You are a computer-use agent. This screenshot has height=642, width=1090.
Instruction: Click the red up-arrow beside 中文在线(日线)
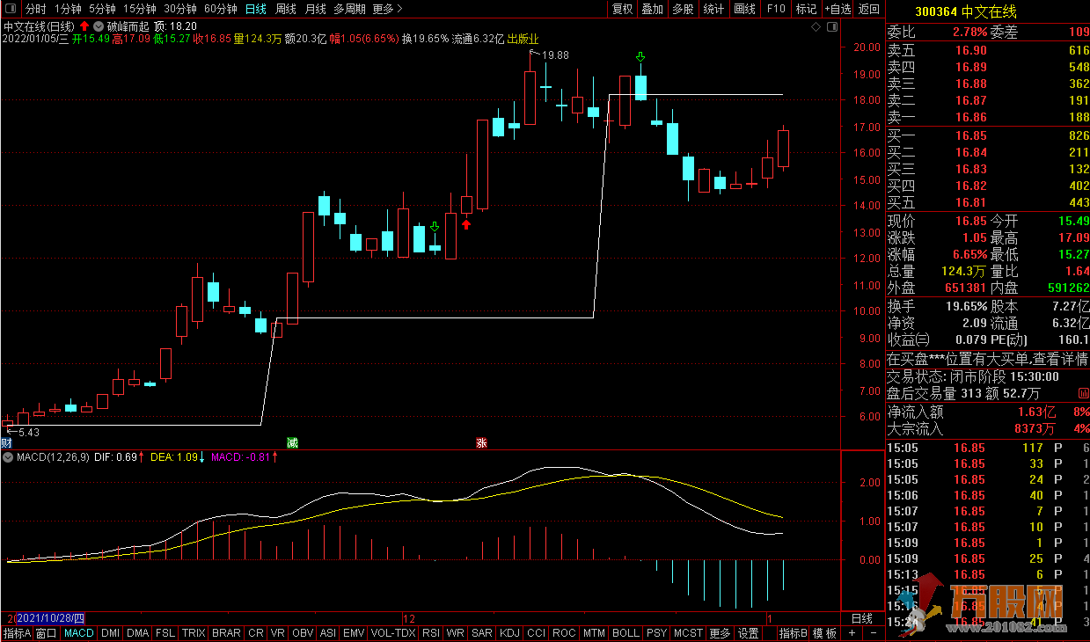84,26
